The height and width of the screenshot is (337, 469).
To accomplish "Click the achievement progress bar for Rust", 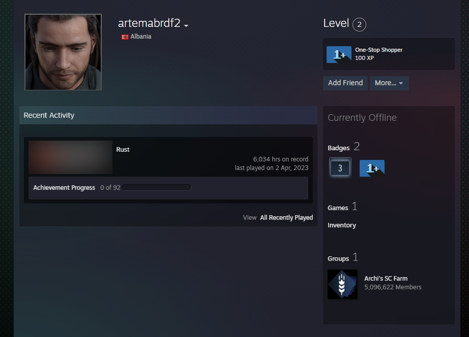I will tap(157, 187).
